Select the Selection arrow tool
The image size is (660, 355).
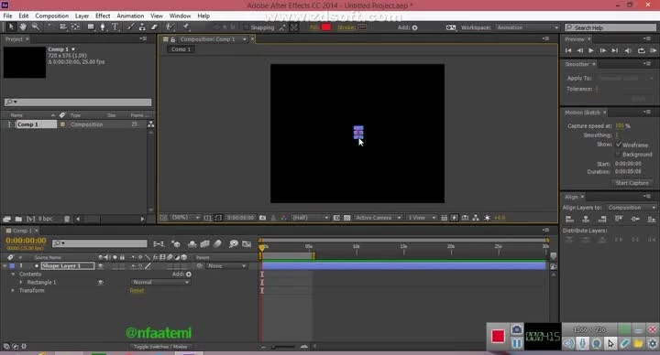(11, 27)
